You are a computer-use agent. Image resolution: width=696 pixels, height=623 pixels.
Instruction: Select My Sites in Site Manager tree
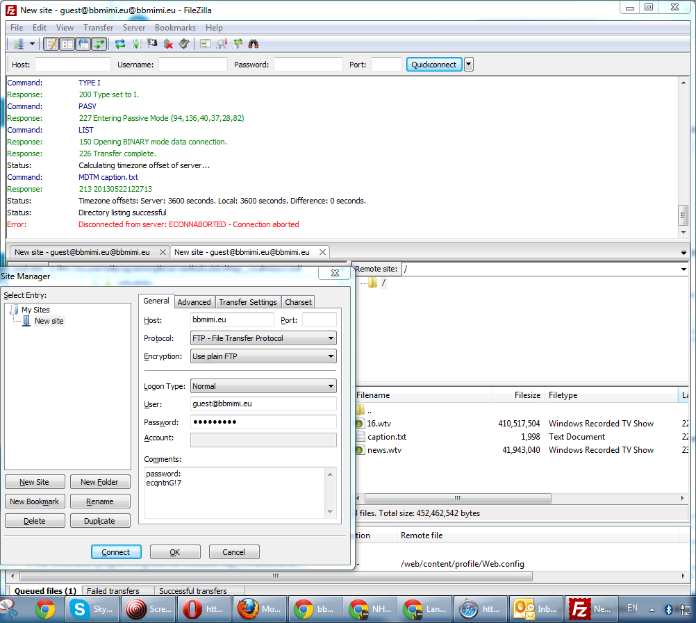[35, 310]
